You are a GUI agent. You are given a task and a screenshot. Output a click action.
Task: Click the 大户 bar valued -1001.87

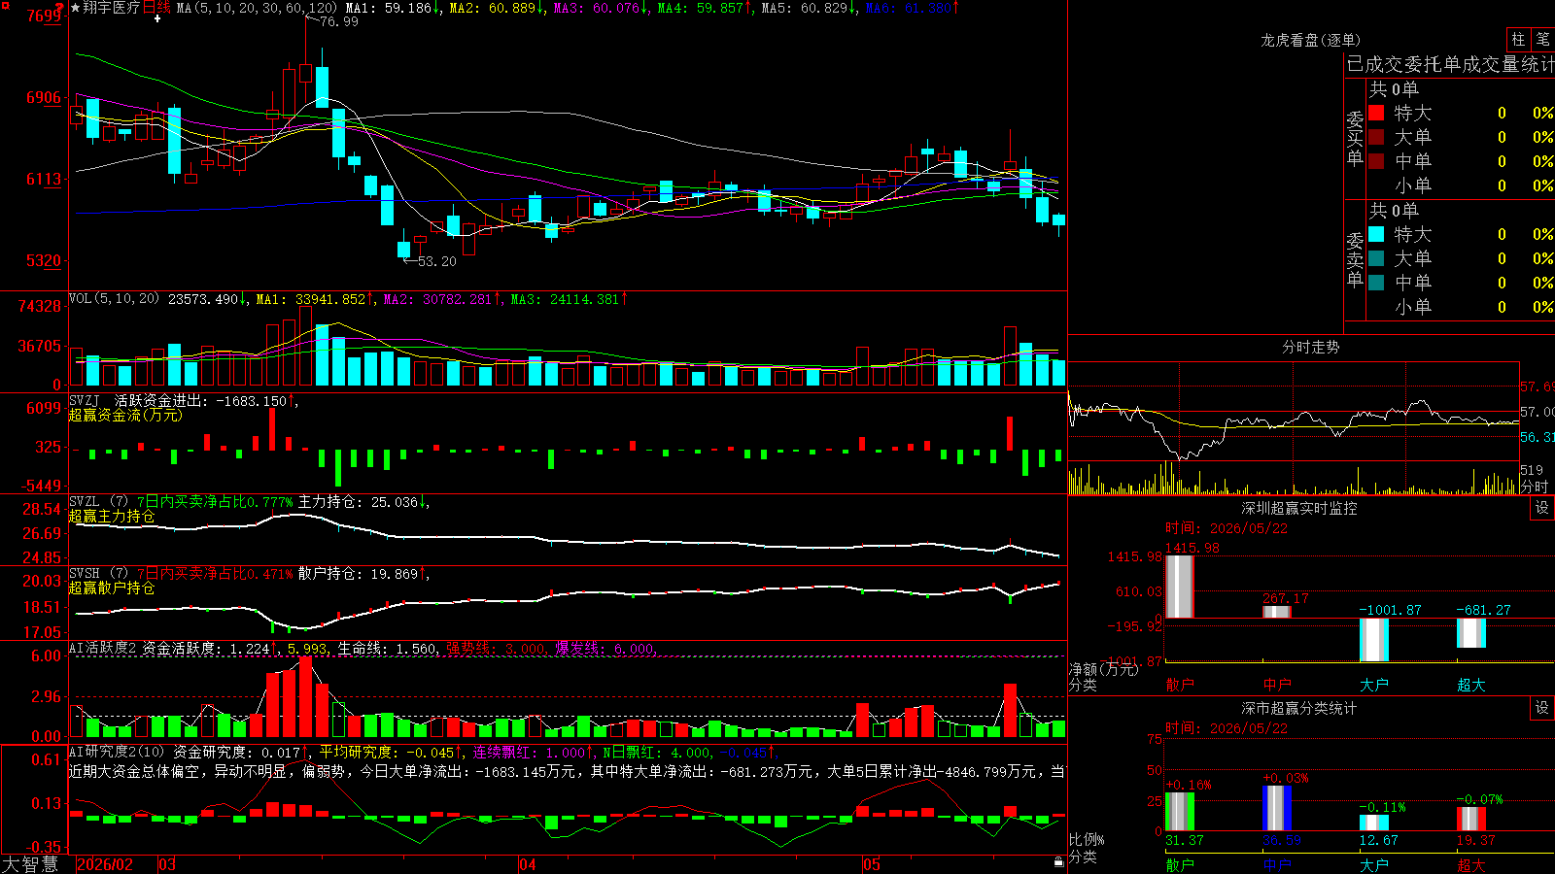pos(1374,640)
